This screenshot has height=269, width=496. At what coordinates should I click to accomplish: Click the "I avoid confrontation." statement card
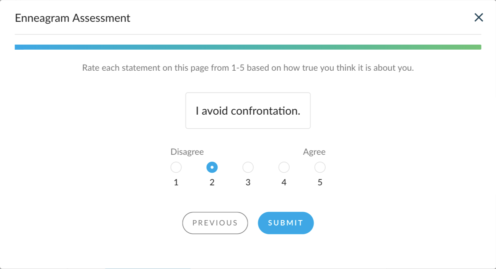click(x=248, y=111)
